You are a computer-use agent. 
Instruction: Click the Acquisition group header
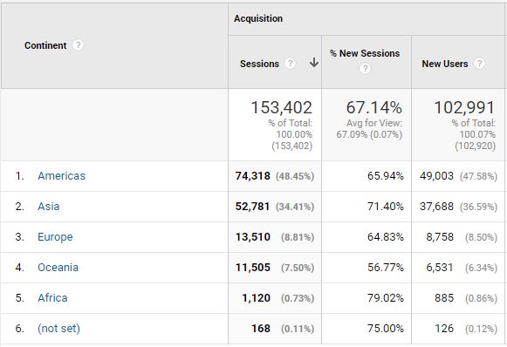[258, 18]
